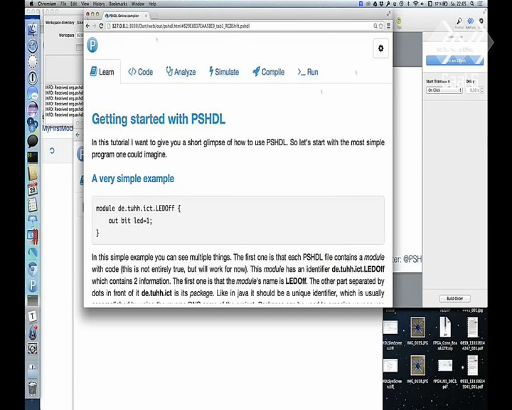Open Calendar icon showing 28 in Dock

(32, 189)
